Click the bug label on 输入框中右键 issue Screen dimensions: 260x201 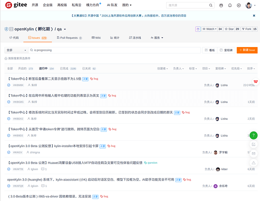pyautogui.click(x=112, y=96)
